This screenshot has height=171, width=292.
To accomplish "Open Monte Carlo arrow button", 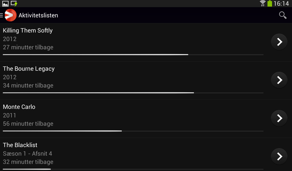I will click(279, 118).
